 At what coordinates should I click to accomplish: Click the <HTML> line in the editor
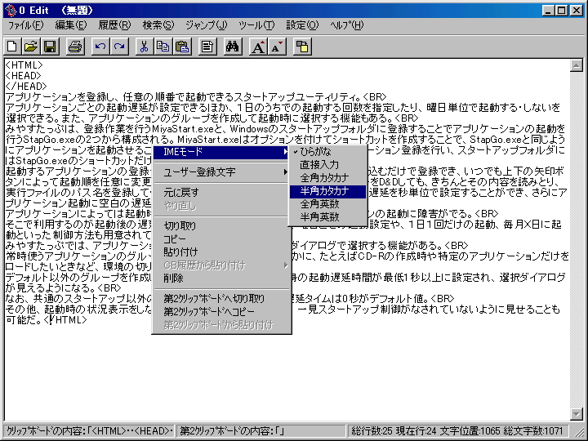pyautogui.click(x=24, y=65)
